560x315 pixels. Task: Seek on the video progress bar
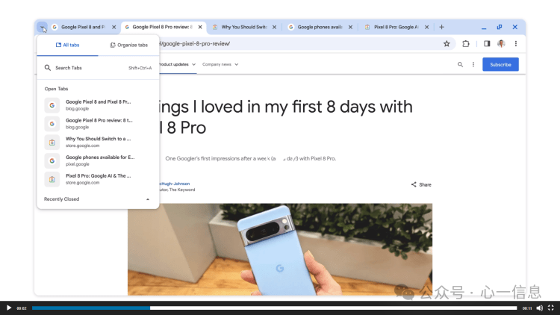tap(274, 308)
